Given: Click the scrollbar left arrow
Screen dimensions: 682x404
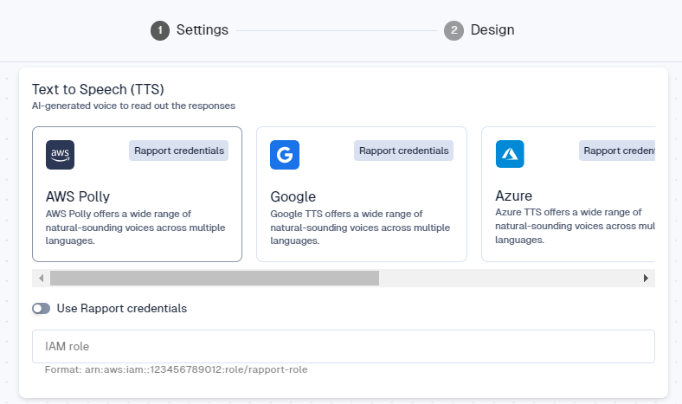Looking at the screenshot, I should point(41,278).
